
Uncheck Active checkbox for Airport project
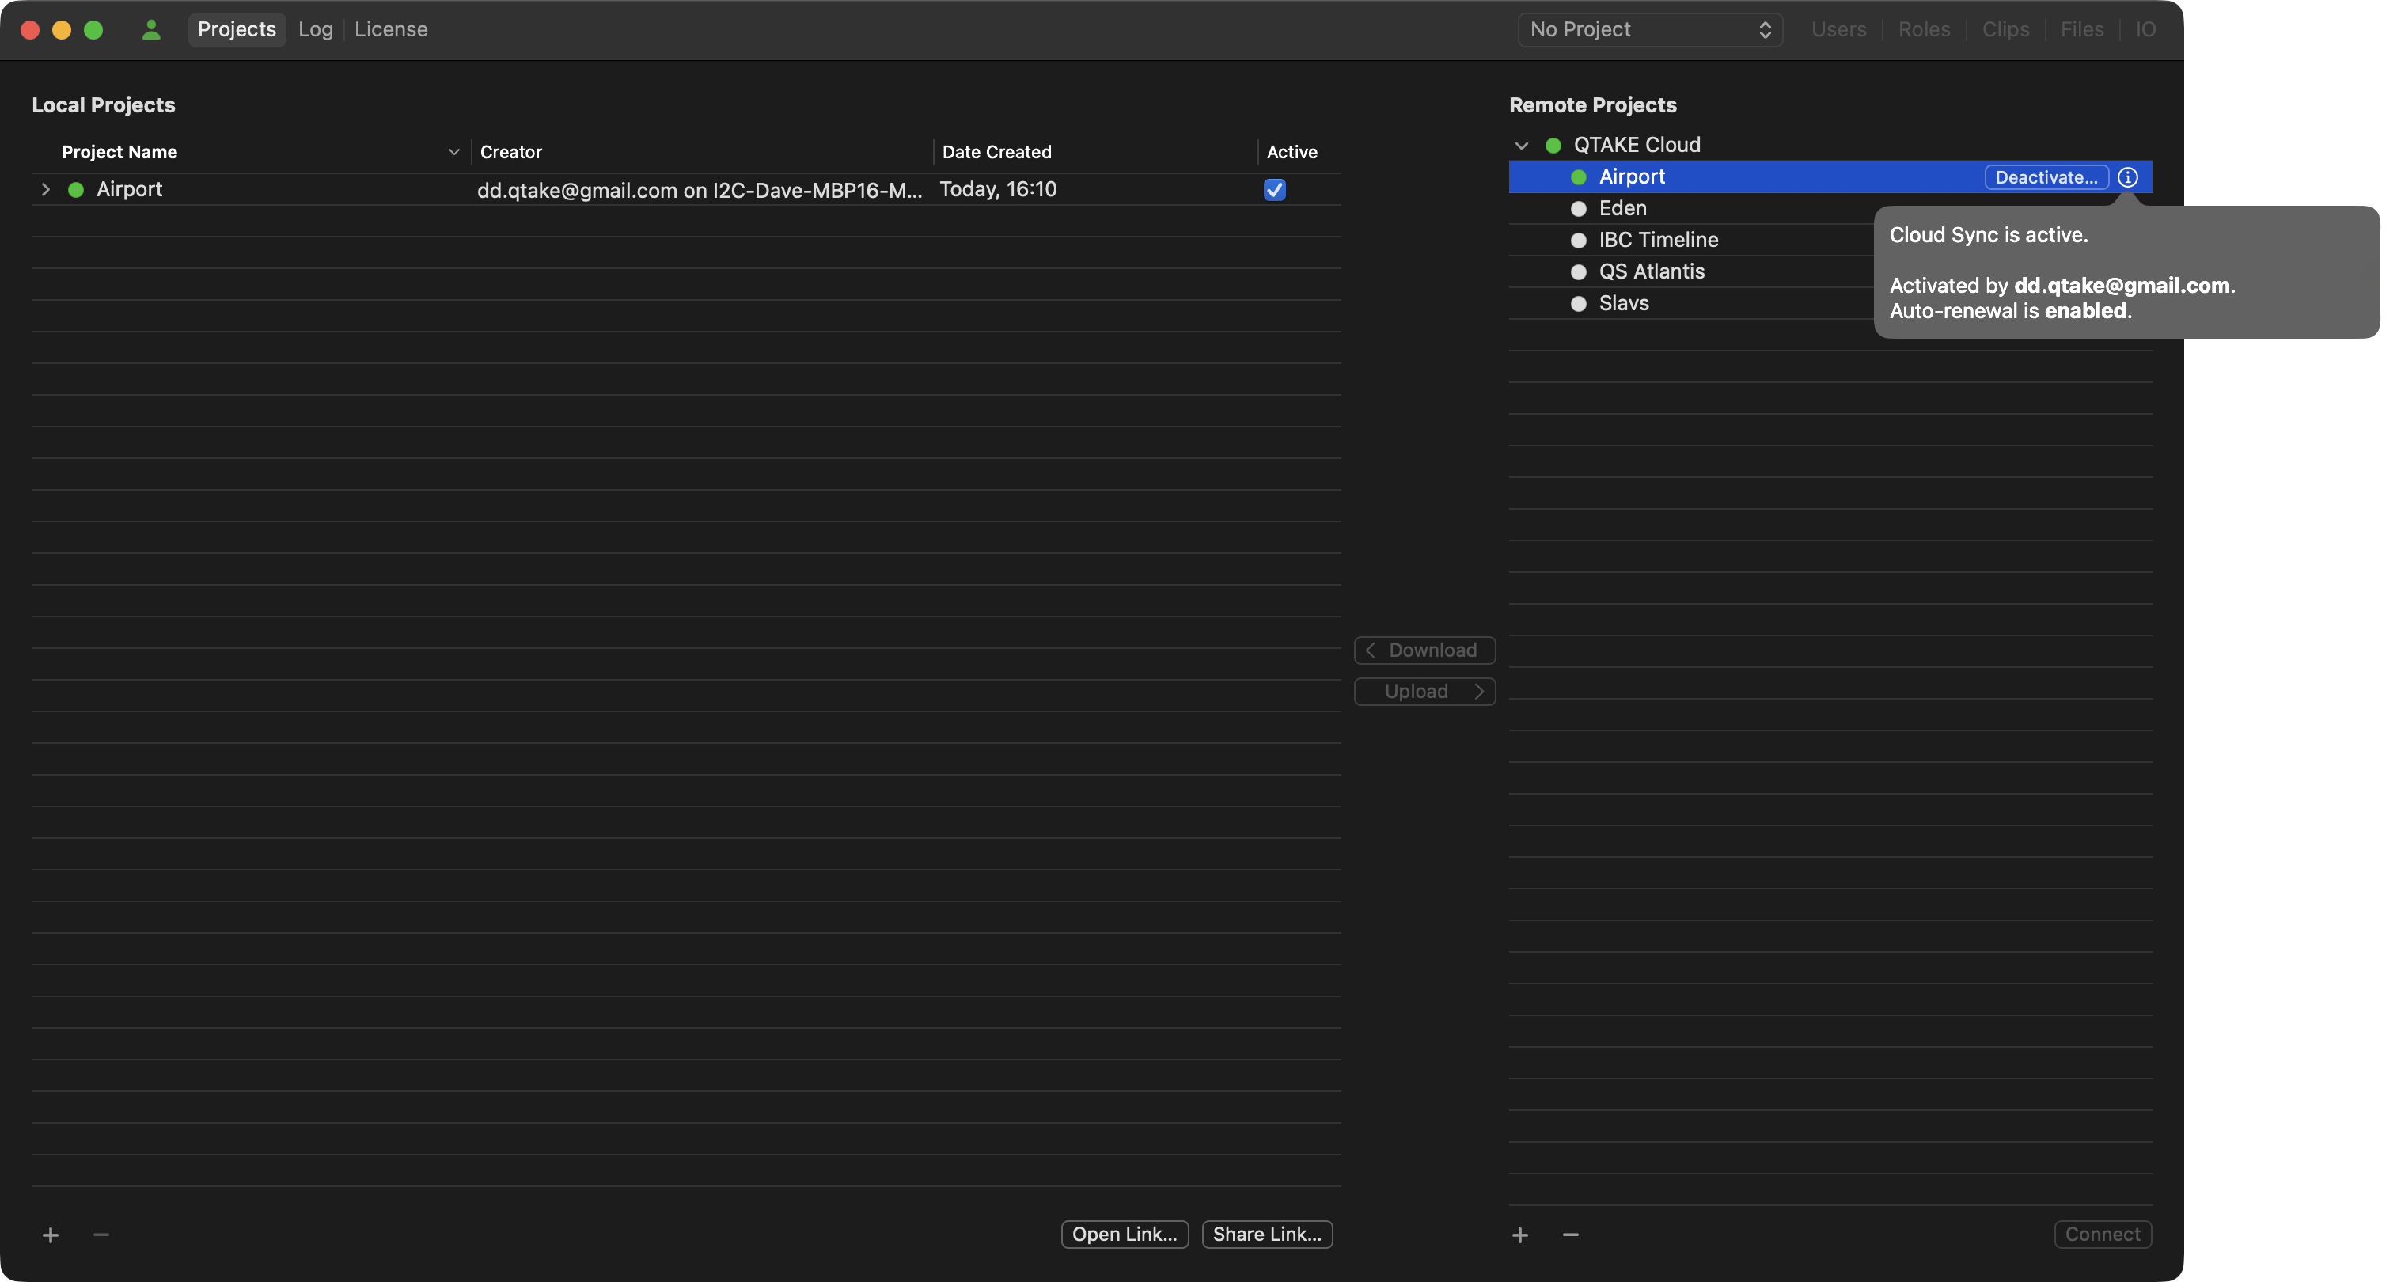click(1274, 190)
